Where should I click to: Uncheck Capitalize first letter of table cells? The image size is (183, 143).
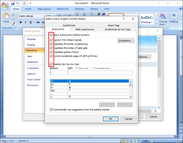51,48
